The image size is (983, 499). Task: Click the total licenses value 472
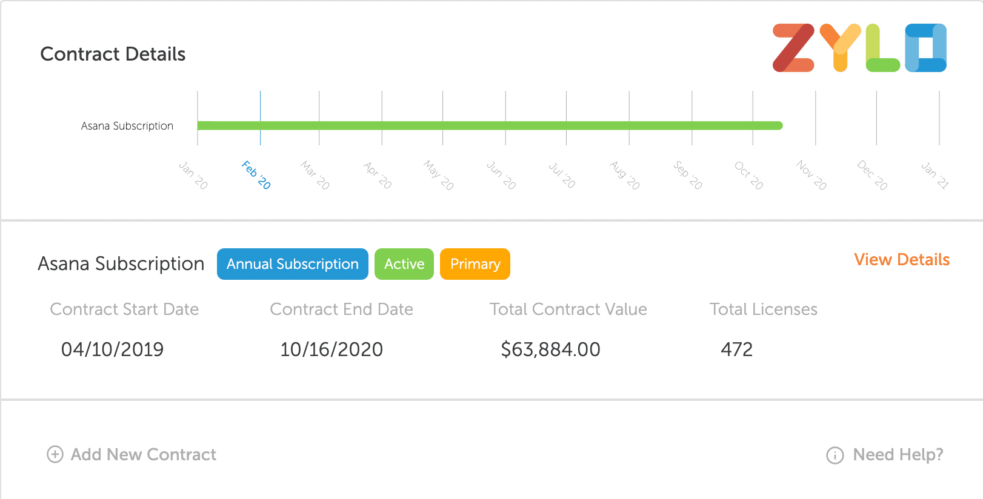point(736,349)
